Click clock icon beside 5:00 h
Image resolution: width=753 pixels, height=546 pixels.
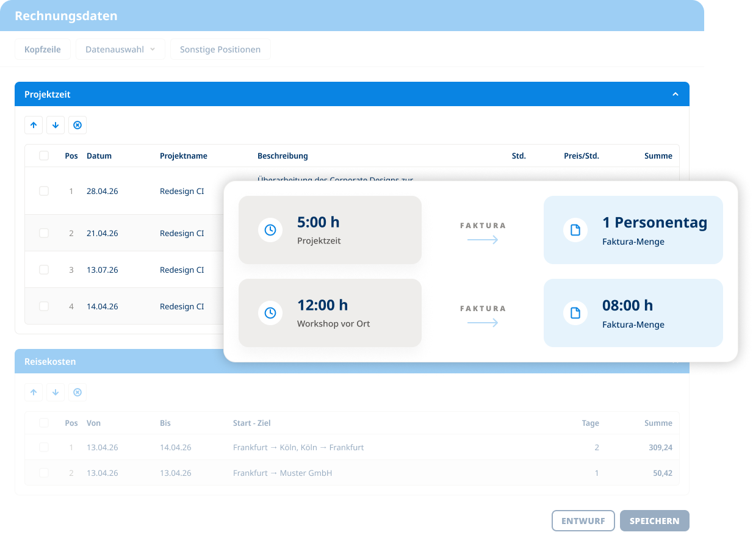click(x=270, y=230)
